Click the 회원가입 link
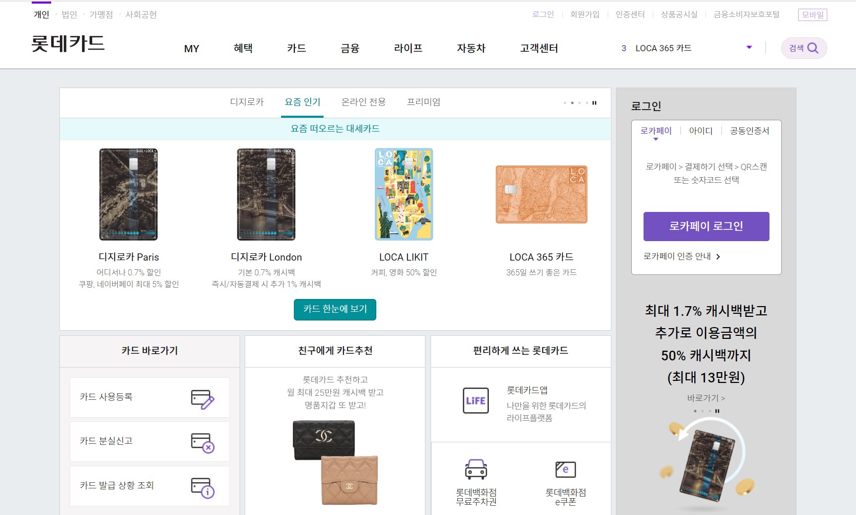856x515 pixels. point(585,14)
